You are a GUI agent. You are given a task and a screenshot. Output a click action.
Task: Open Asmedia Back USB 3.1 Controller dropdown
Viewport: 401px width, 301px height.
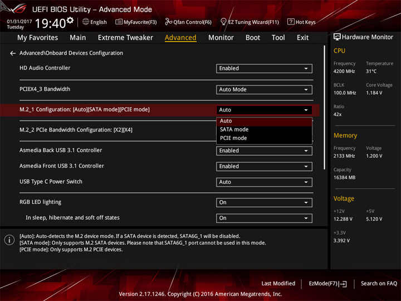click(264, 151)
